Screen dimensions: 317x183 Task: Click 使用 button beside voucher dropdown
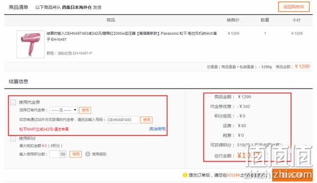(x=85, y=110)
